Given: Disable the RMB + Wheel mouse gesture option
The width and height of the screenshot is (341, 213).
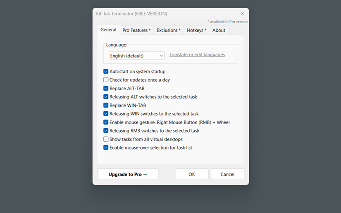Looking at the screenshot, I should click(106, 122).
